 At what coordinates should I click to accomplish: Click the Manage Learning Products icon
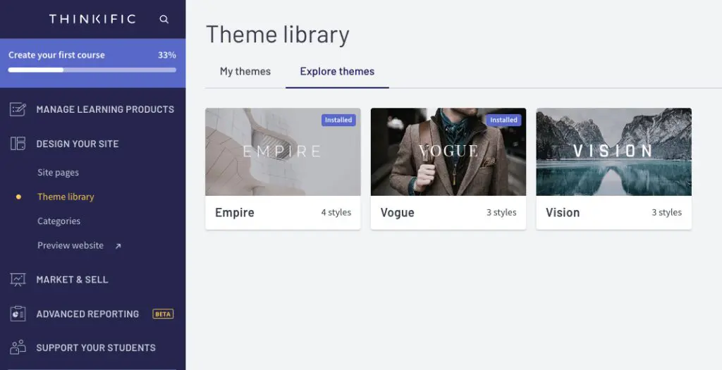point(18,109)
